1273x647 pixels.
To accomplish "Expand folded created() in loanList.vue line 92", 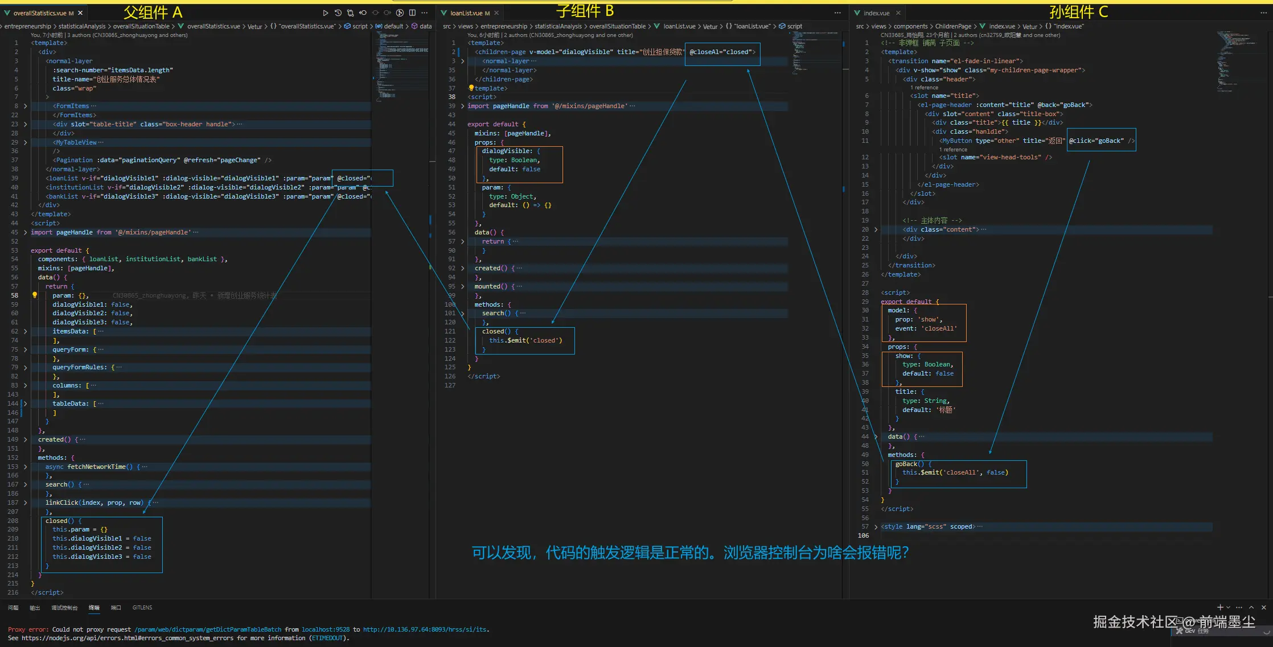I will pos(462,268).
